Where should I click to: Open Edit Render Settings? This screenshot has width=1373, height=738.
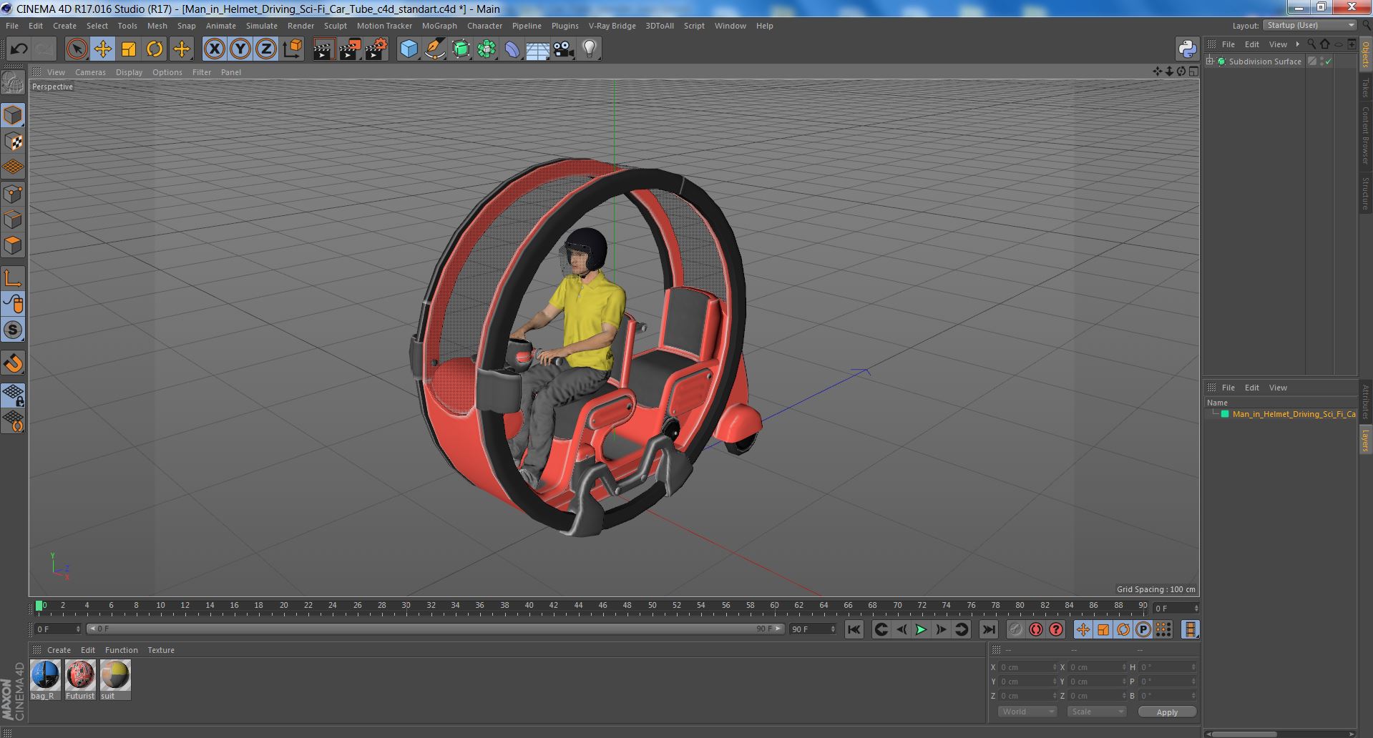click(376, 49)
